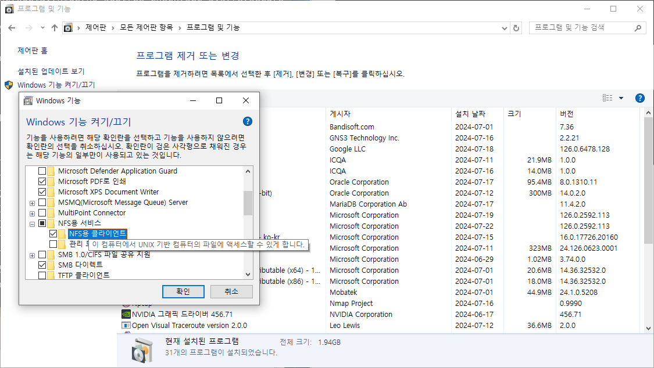
Task: Open the view options dropdown arrow
Action: point(621,98)
